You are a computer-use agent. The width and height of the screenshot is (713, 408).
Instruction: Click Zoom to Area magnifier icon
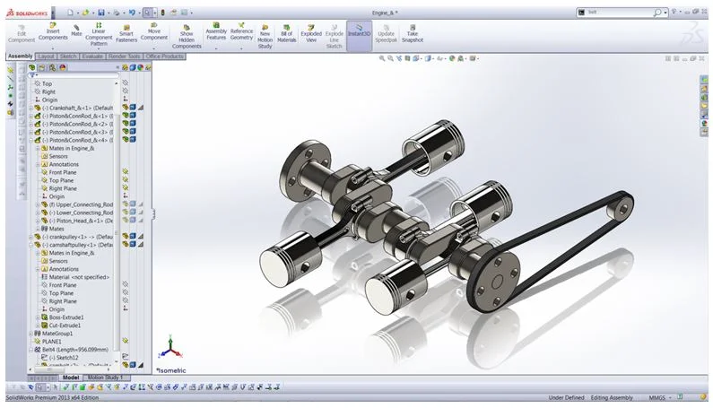tap(391, 58)
